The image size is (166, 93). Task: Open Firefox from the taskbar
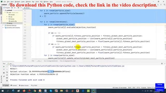click(24, 91)
